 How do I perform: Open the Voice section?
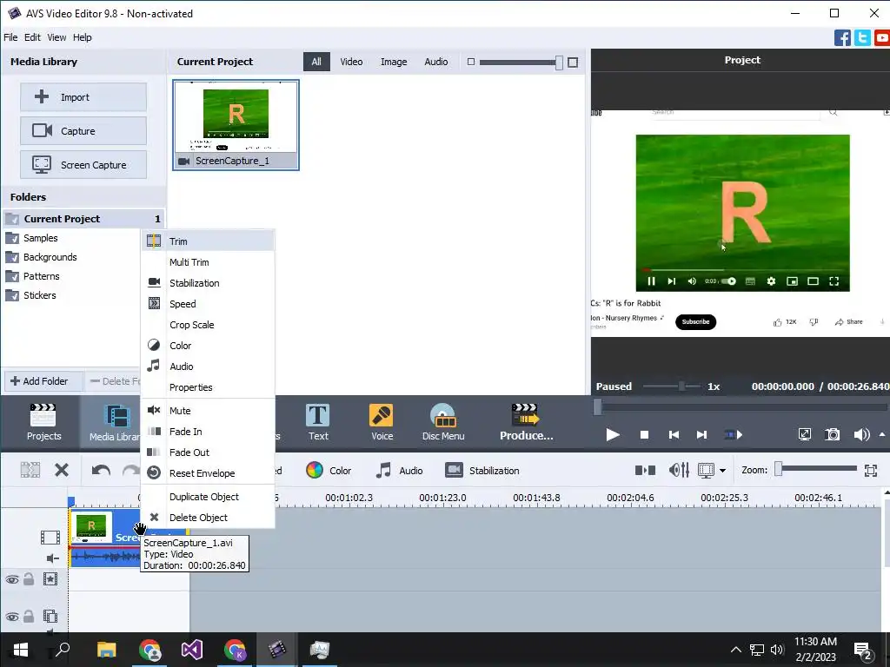(x=382, y=423)
